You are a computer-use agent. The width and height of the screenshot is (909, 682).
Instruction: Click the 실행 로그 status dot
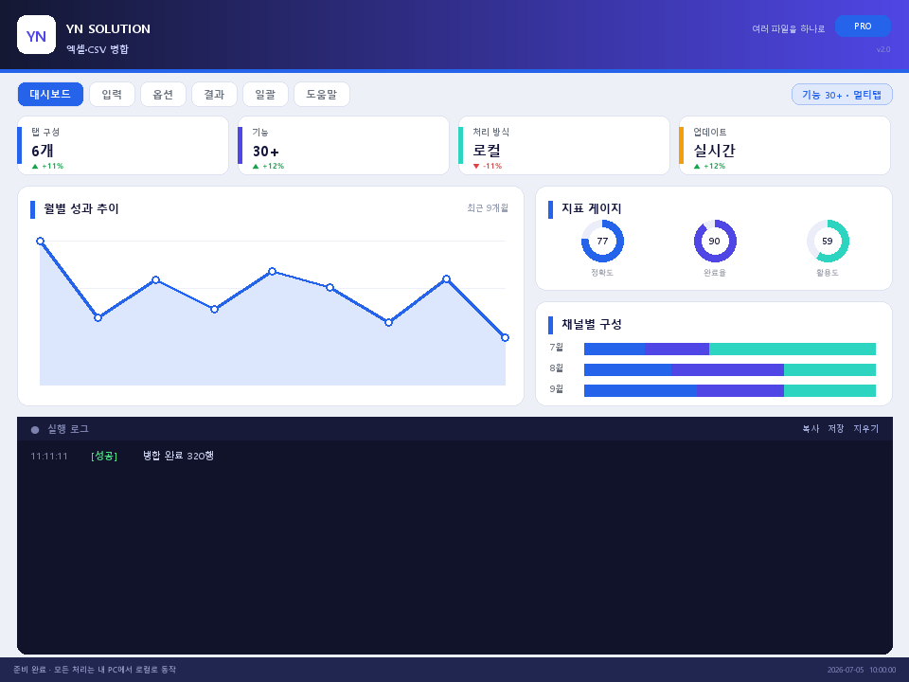(35, 430)
